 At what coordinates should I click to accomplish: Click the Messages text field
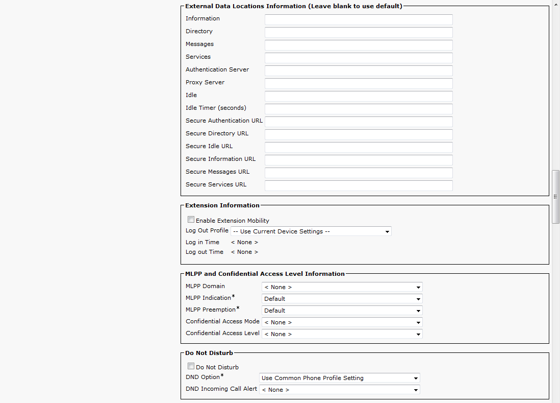358,45
